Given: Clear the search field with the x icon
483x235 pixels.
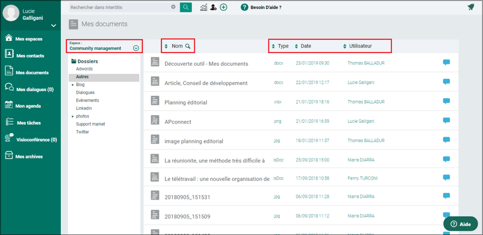Looking at the screenshot, I should 173,7.
